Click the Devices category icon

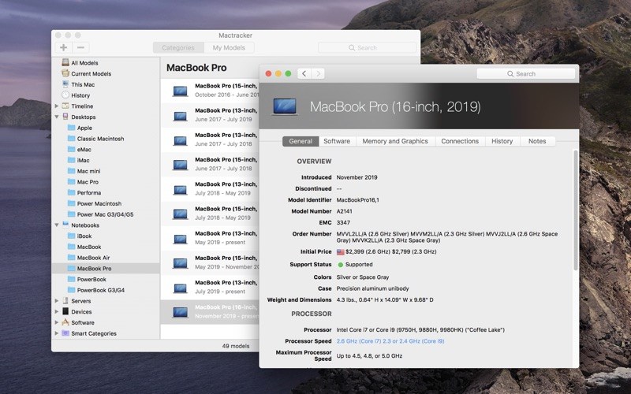coord(65,311)
